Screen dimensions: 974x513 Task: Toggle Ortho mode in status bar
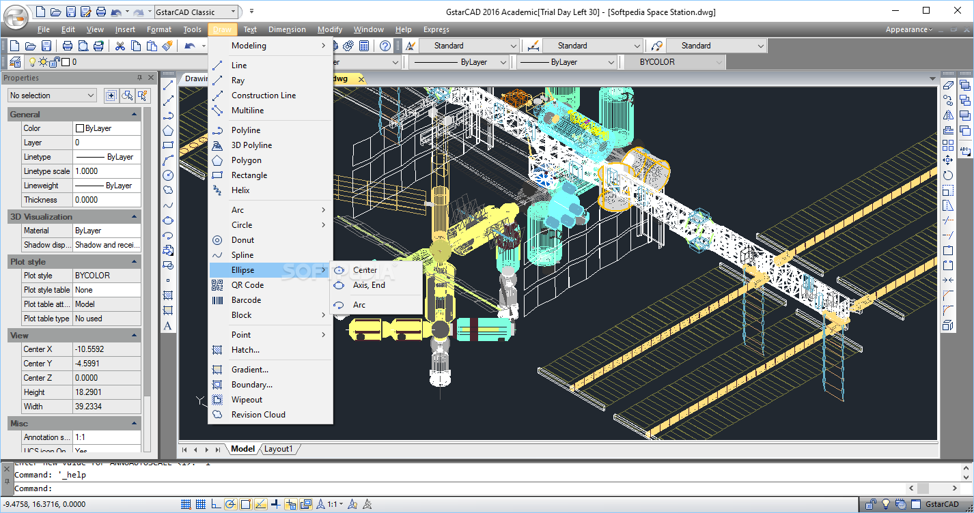tap(216, 505)
